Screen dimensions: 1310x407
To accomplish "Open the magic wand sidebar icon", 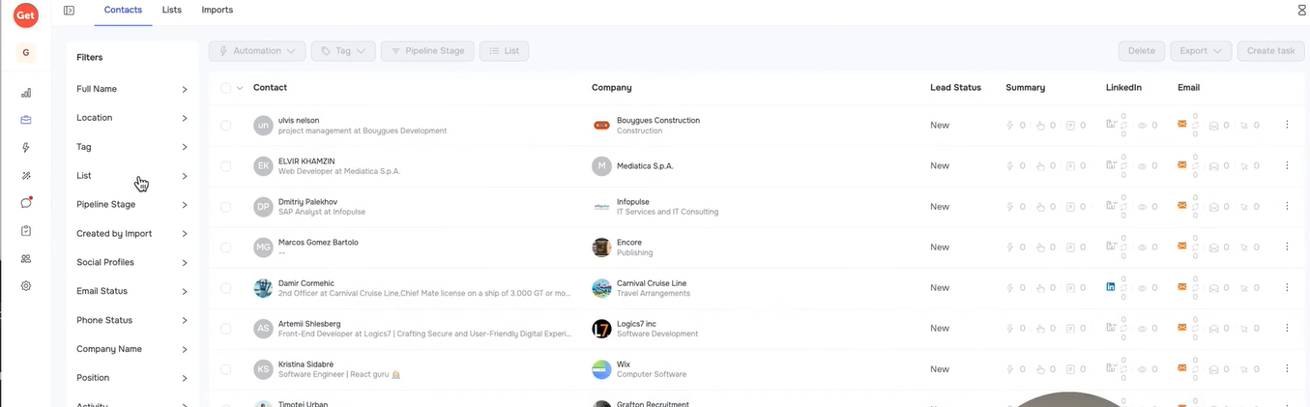I will coord(26,176).
